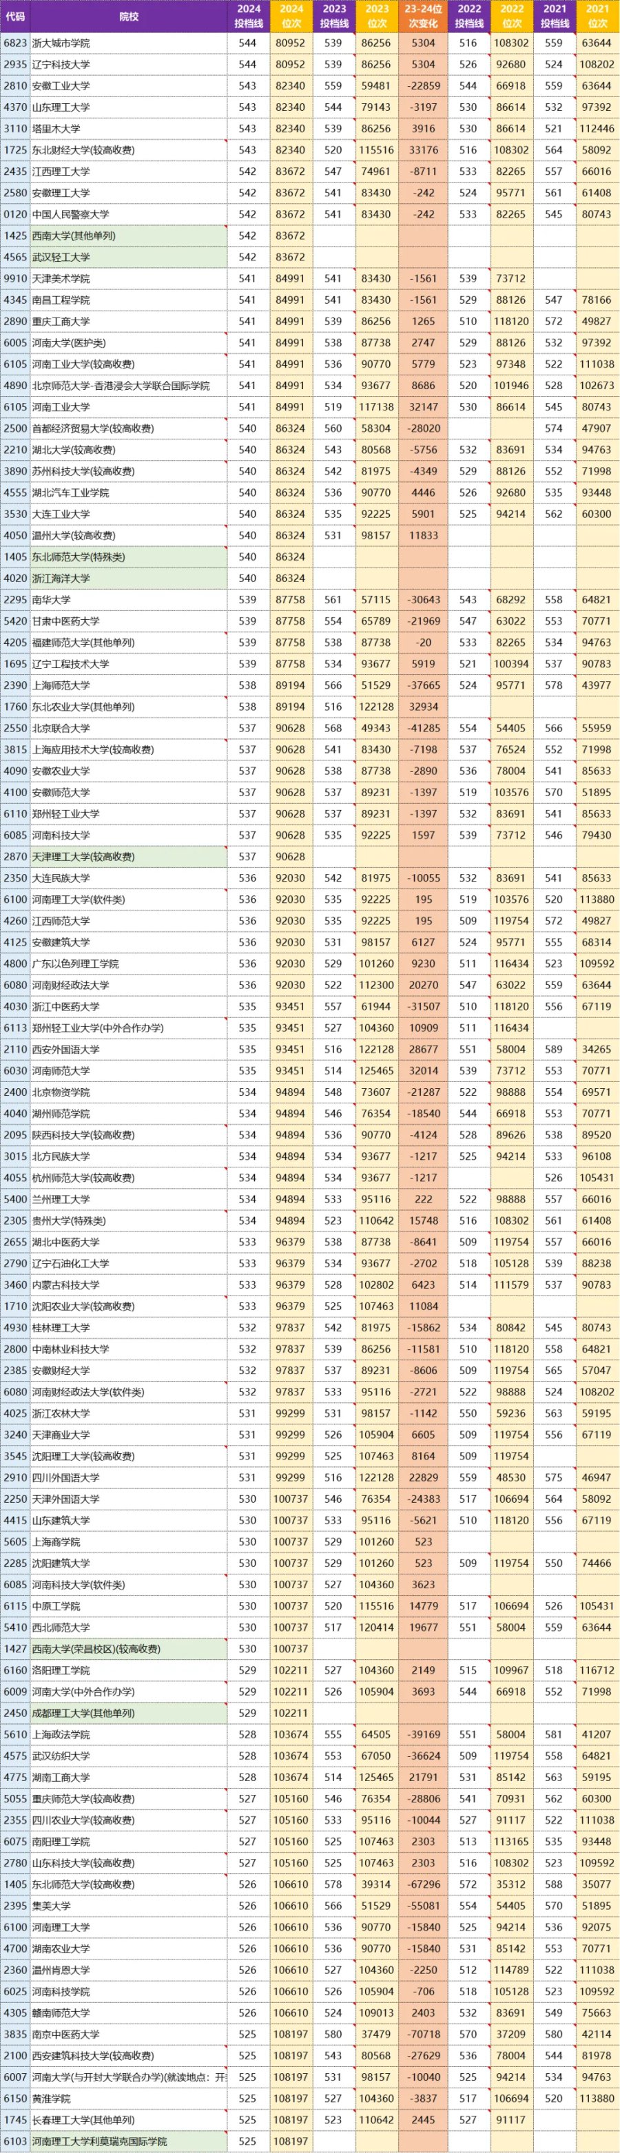This screenshot has height=2153, width=620.
Task: Click the 2021 位次 column header
Action: (x=598, y=16)
